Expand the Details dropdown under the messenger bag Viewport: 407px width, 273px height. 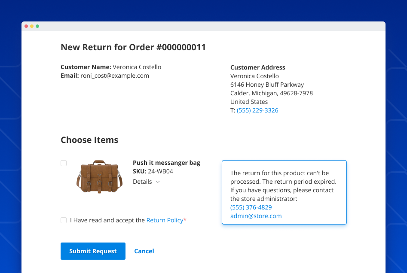point(146,182)
